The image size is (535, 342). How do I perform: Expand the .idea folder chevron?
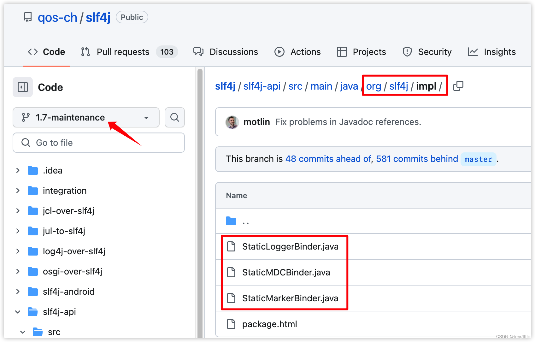pos(18,170)
